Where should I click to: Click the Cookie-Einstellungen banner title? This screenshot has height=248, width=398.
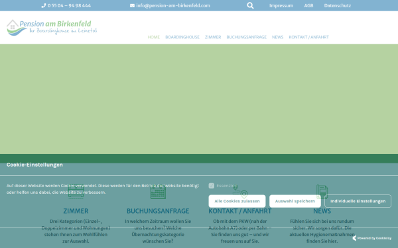pos(34,165)
